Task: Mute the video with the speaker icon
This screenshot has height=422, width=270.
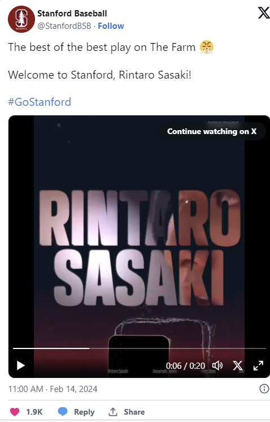Action: pos(217,365)
